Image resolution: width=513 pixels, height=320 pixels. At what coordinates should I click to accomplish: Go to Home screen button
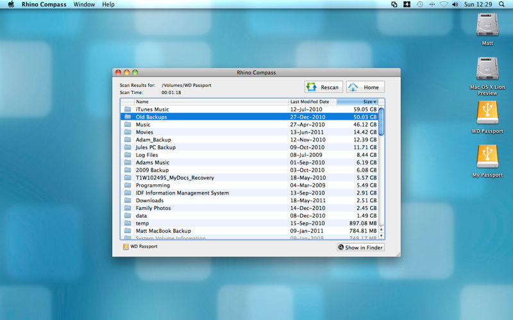(365, 87)
